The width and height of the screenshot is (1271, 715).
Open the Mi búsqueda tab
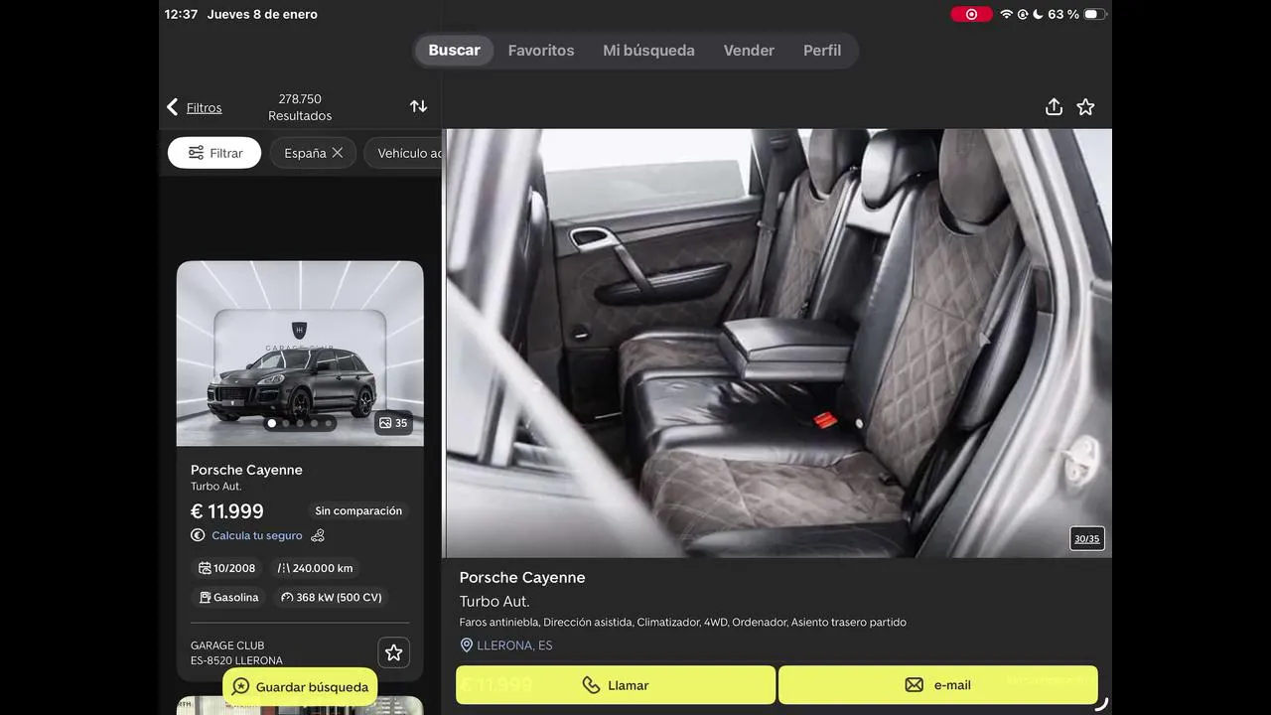click(648, 51)
